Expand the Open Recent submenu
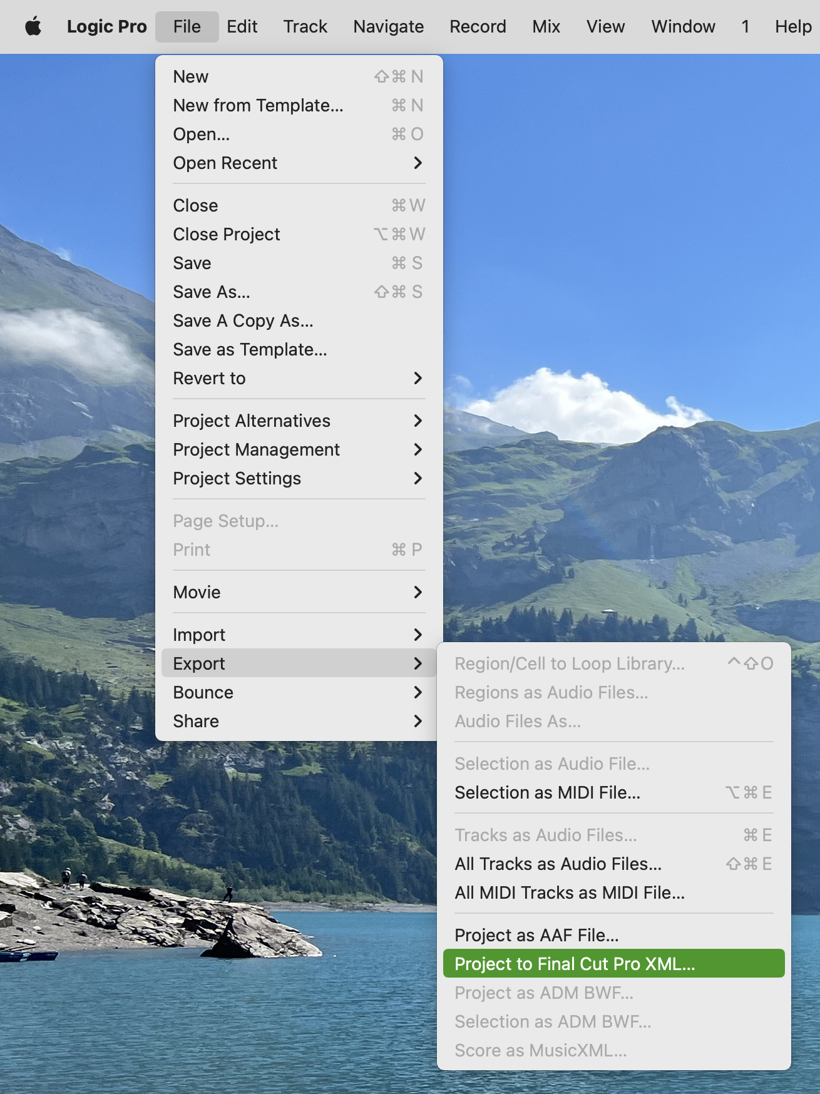Image resolution: width=820 pixels, height=1094 pixels. pyautogui.click(x=299, y=163)
